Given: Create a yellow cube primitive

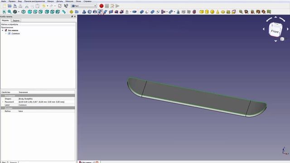Looking at the screenshot, I should [x=201, y=12].
